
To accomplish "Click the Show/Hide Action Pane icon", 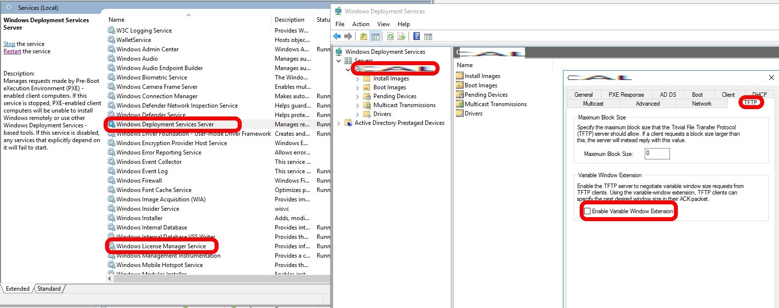I will (428, 37).
